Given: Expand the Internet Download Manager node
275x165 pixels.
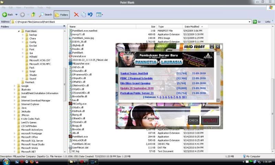Looking at the screenshot, I should point(14,100).
